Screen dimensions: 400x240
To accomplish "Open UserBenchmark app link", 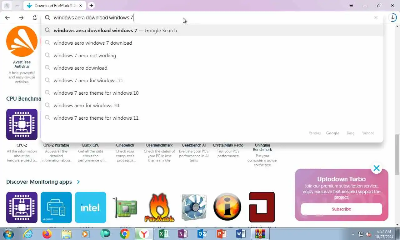I will (159, 145).
